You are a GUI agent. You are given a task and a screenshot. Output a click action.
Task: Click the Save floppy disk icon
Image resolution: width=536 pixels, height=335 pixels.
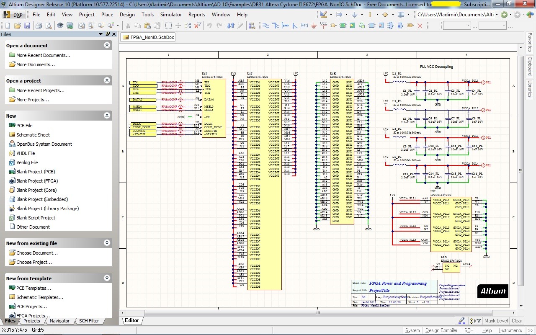click(27, 26)
